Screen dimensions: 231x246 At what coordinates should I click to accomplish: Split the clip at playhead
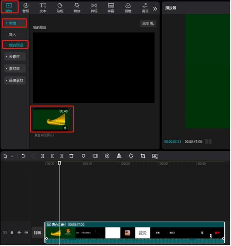click(x=43, y=156)
